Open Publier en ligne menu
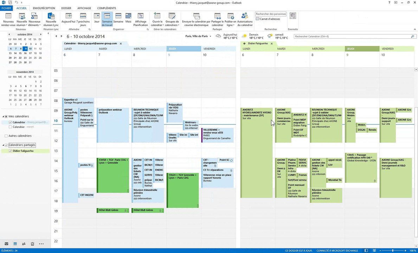Viewport: 418px width, 253px height. coord(230,20)
